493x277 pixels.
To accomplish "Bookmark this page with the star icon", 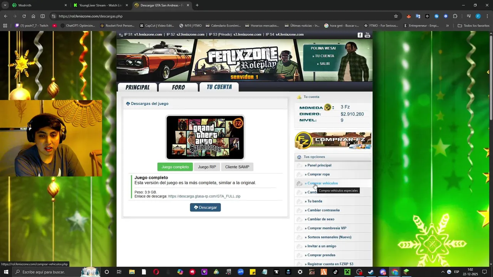I will click(396, 16).
